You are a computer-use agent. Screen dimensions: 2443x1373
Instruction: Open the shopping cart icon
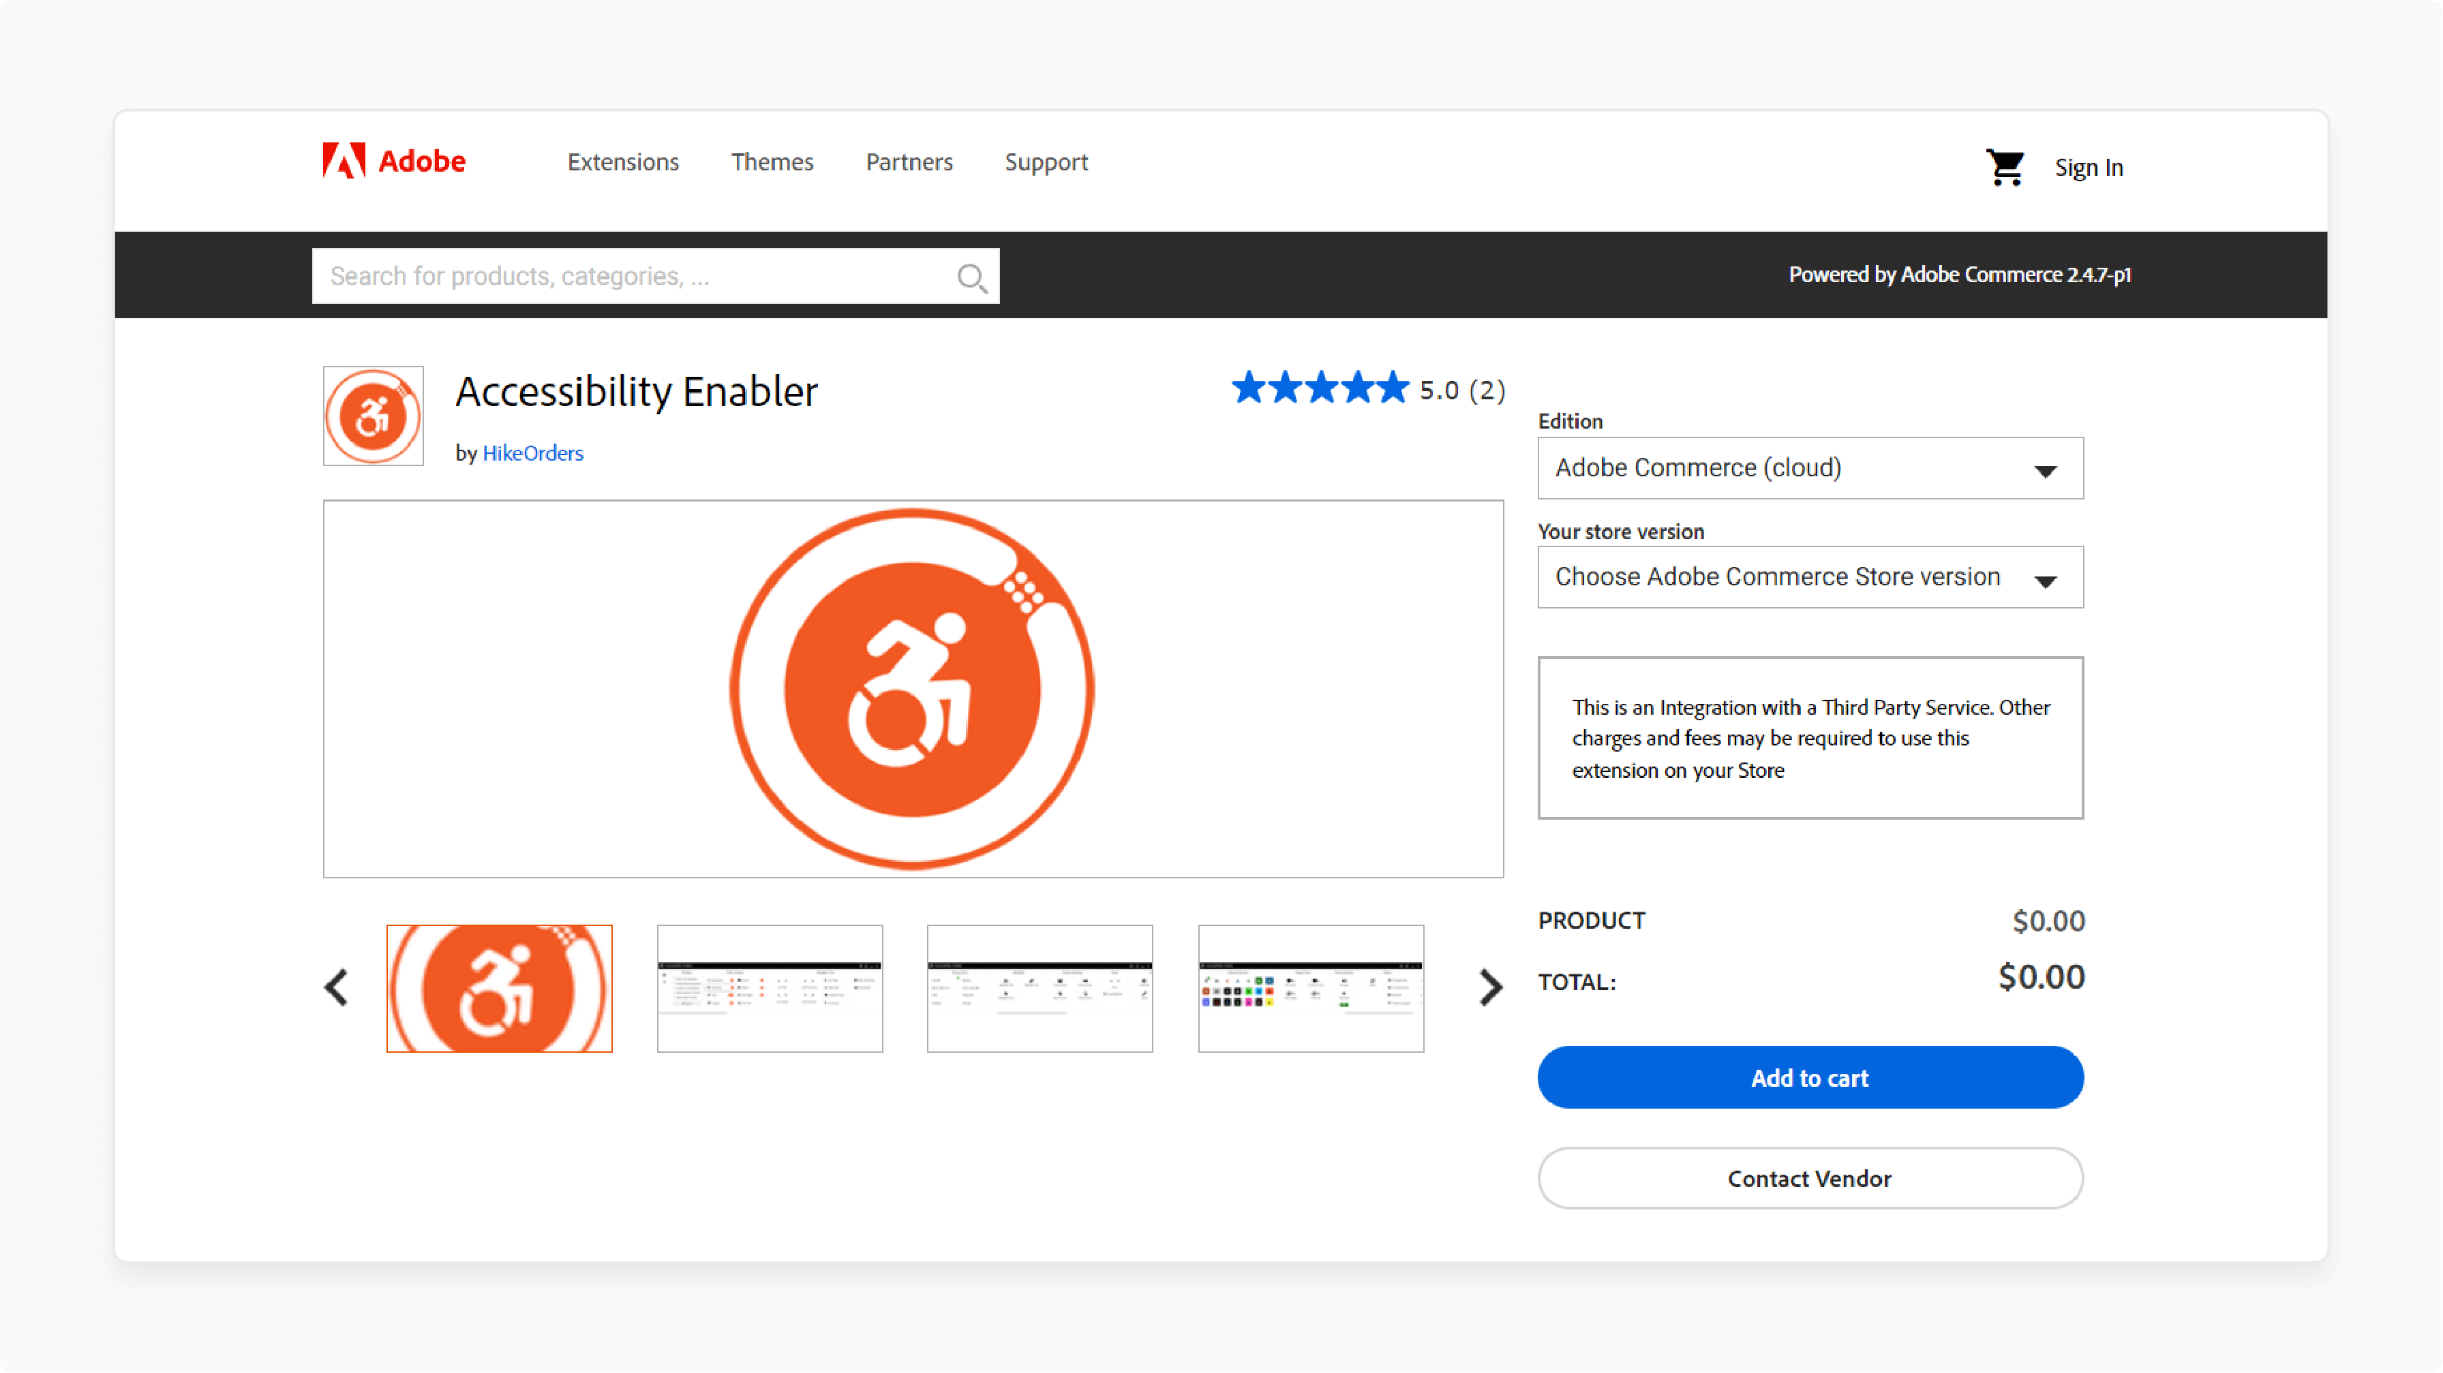[2005, 168]
